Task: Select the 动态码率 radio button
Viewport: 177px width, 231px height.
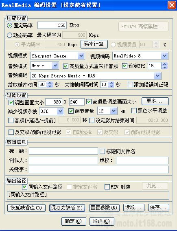Action: [x=9, y=35]
